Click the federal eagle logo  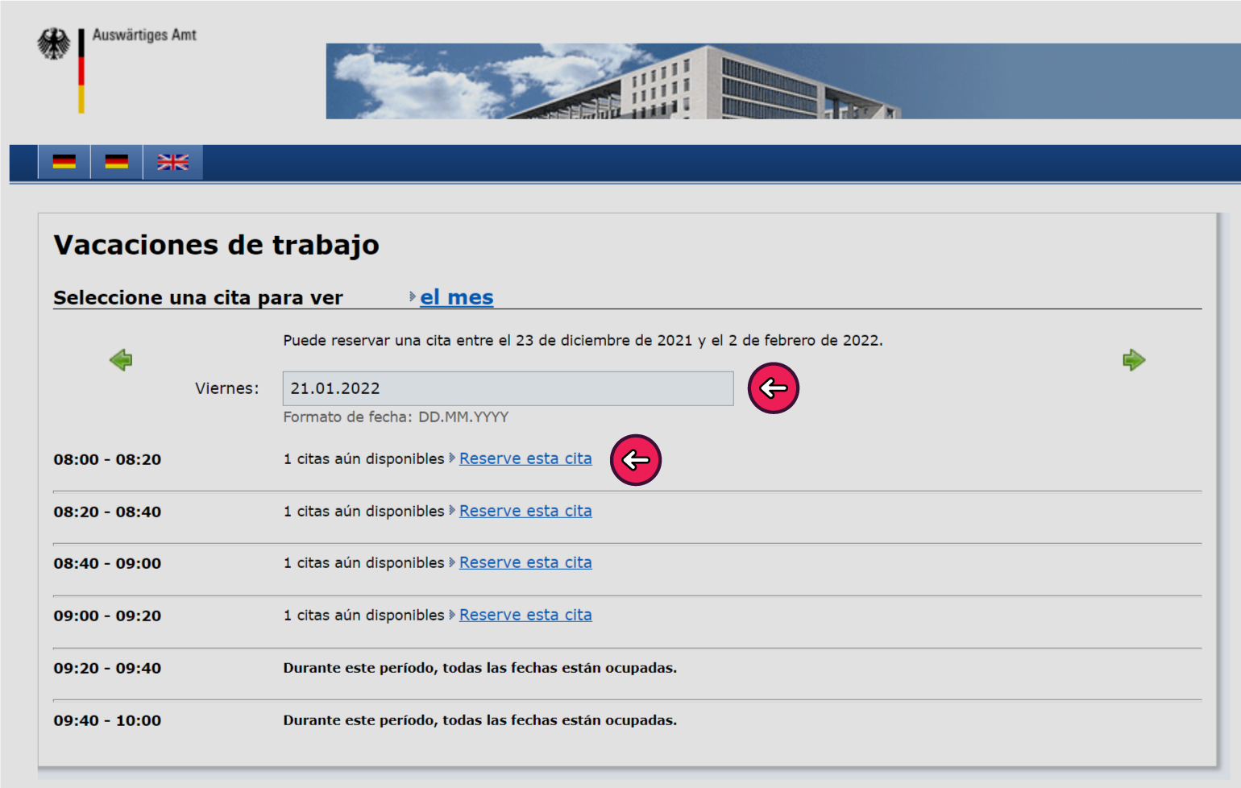[x=54, y=44]
